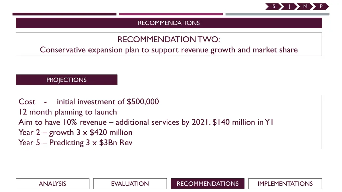
Task: Click the RECOMMENDATIONS header banner
Action: tap(169, 23)
